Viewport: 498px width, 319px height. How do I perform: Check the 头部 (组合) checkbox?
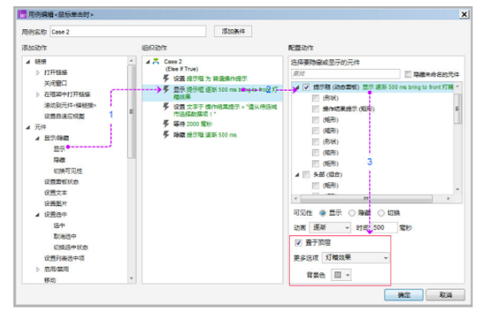coord(306,174)
